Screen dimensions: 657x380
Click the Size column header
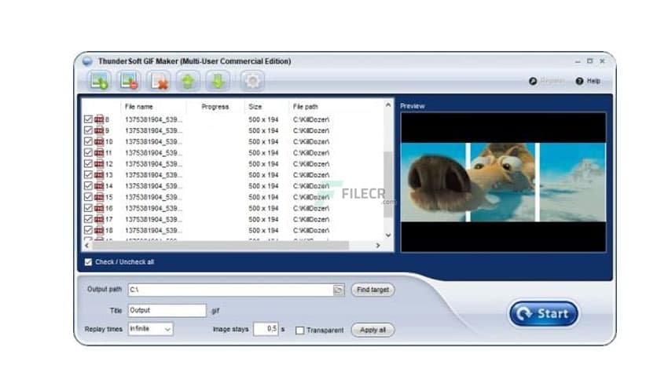click(x=255, y=107)
